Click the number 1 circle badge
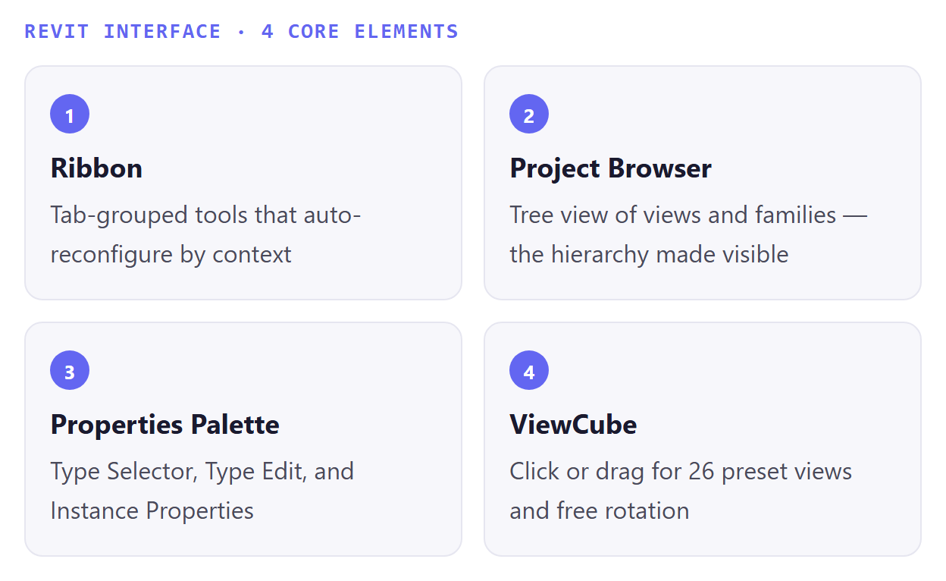This screenshot has height=581, width=946. [70, 115]
